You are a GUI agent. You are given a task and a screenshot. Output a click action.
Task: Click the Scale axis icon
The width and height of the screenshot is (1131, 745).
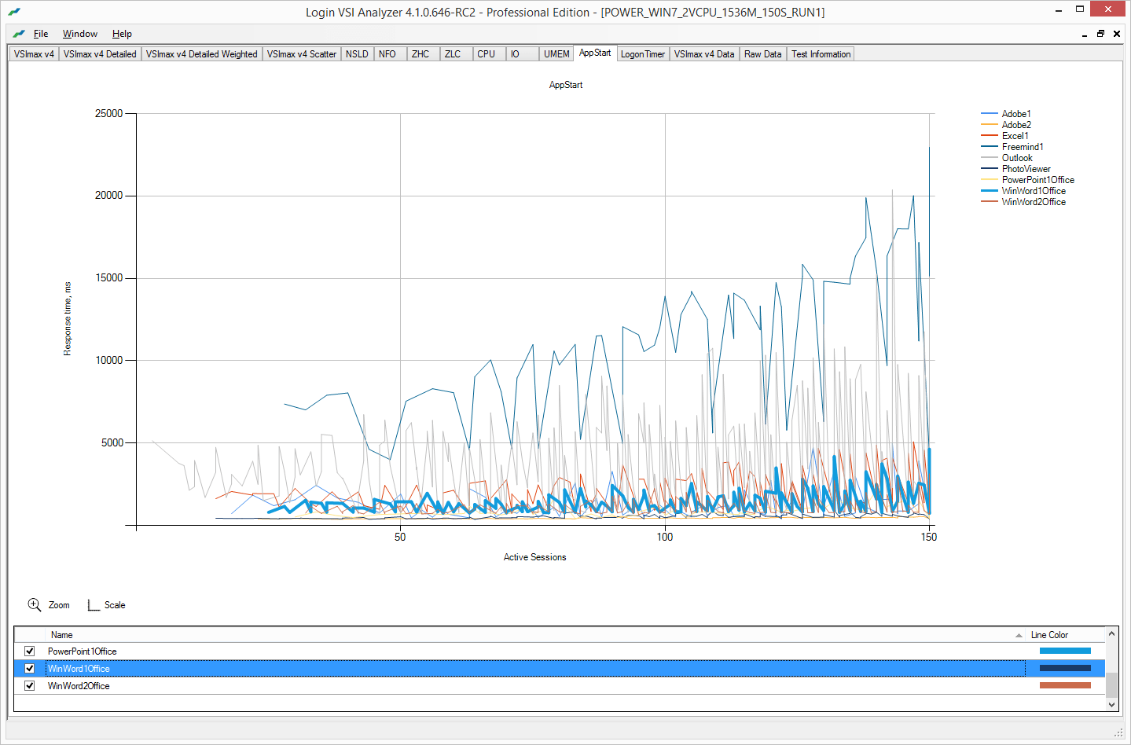click(x=94, y=605)
